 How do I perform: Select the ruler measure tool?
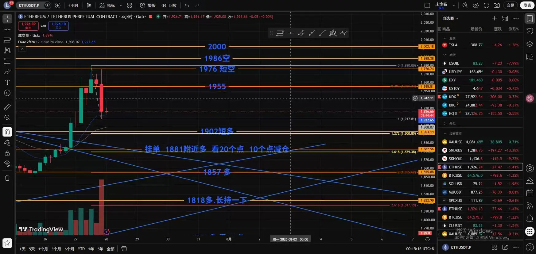coord(7,107)
